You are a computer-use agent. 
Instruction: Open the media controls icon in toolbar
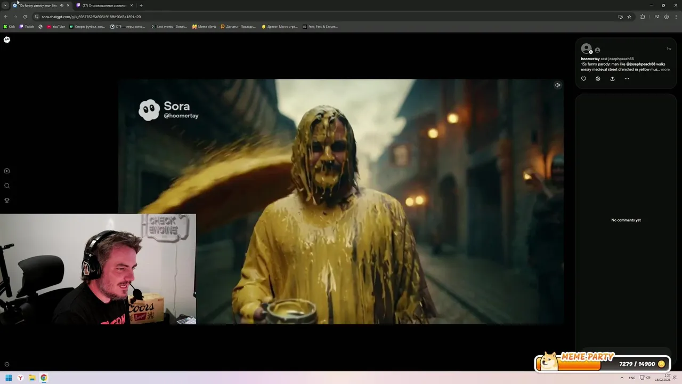[x=657, y=17]
